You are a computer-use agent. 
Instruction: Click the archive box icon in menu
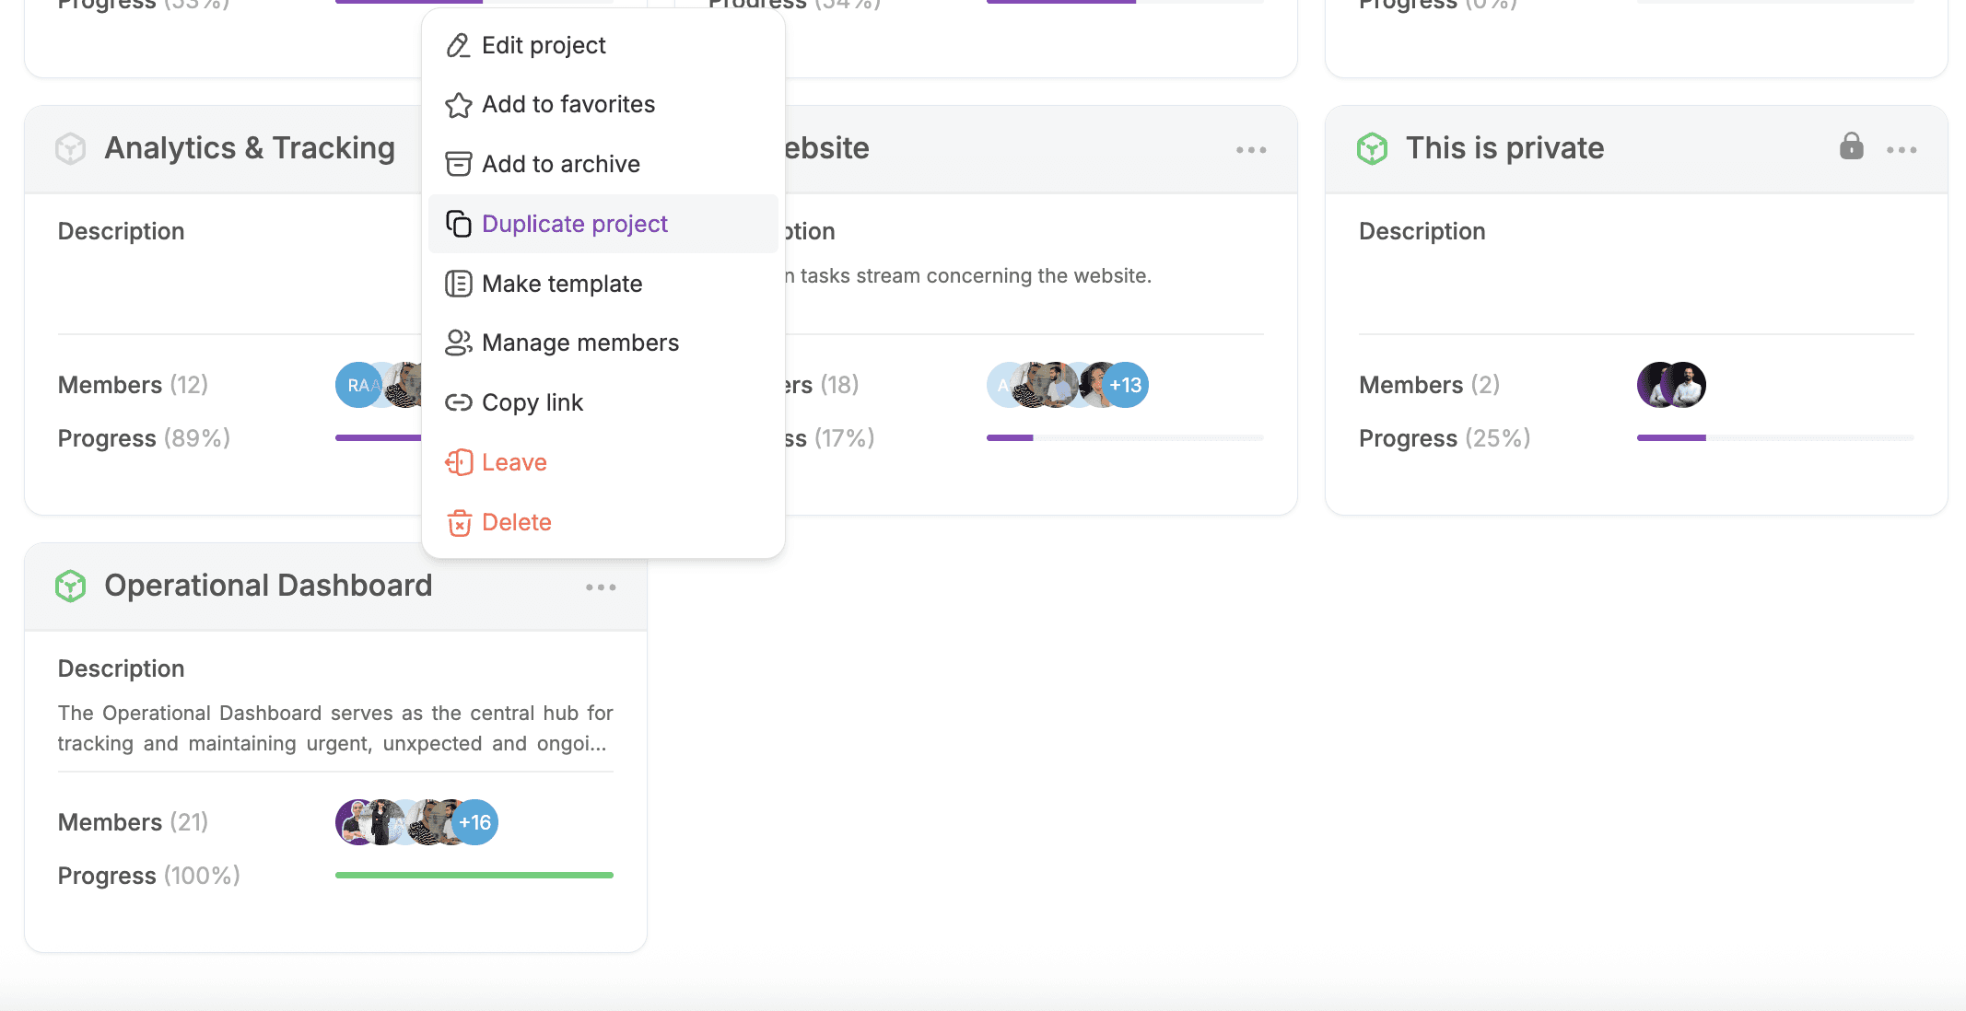[x=458, y=164]
